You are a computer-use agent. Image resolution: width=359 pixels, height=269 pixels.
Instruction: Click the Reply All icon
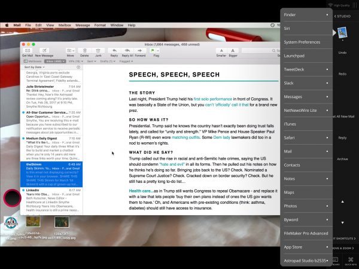(127, 51)
